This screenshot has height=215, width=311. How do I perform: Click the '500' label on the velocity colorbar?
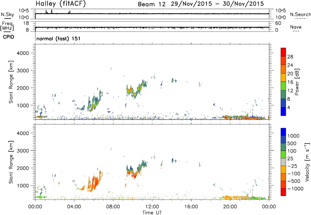pos(292,144)
